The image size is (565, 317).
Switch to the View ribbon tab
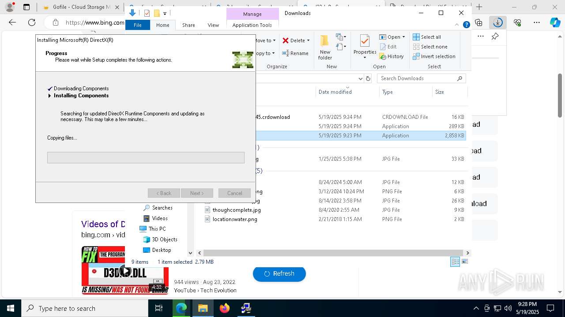[x=213, y=25]
